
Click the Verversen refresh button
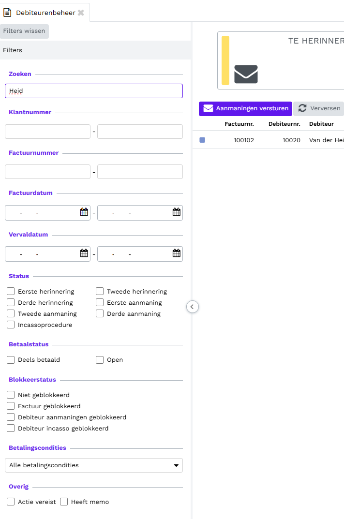319,108
